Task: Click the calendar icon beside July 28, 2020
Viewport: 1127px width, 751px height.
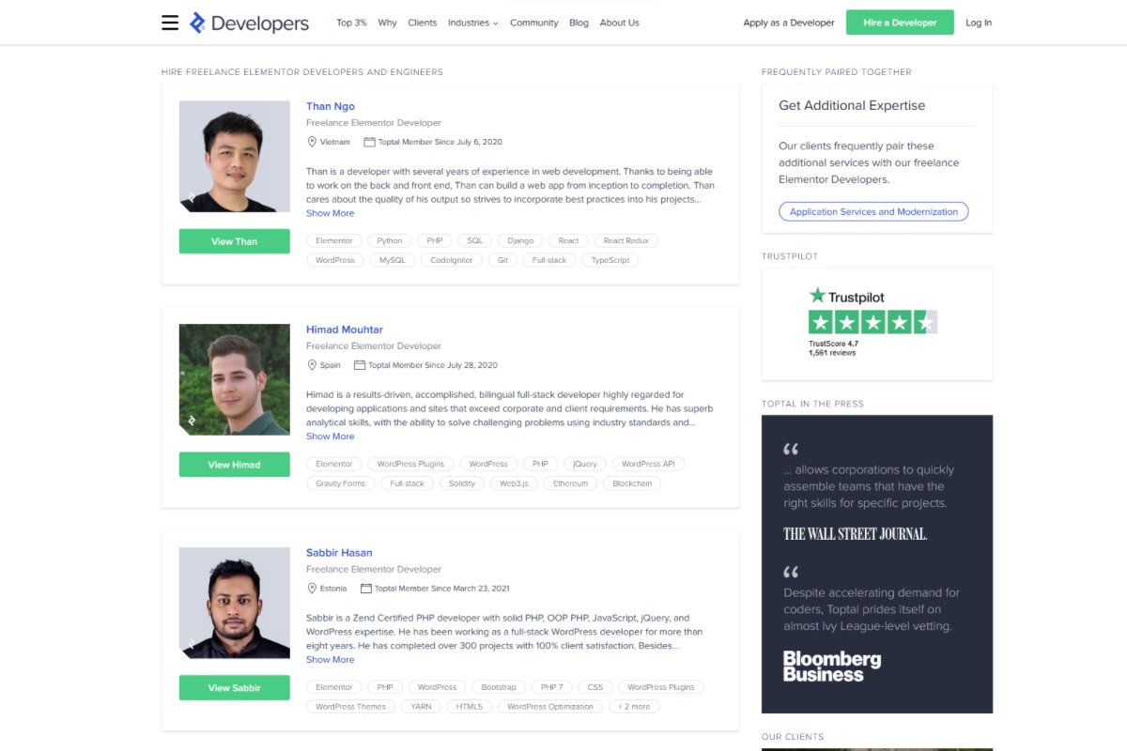Action: click(360, 365)
